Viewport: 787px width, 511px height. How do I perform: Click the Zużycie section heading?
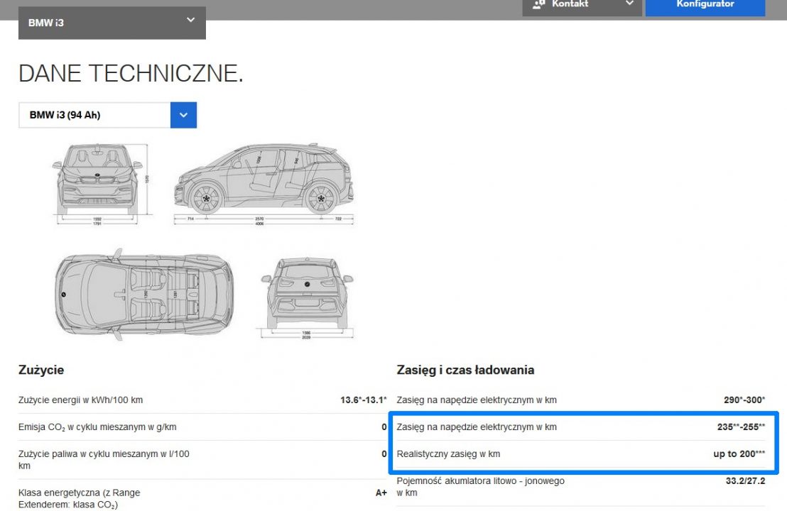(41, 370)
